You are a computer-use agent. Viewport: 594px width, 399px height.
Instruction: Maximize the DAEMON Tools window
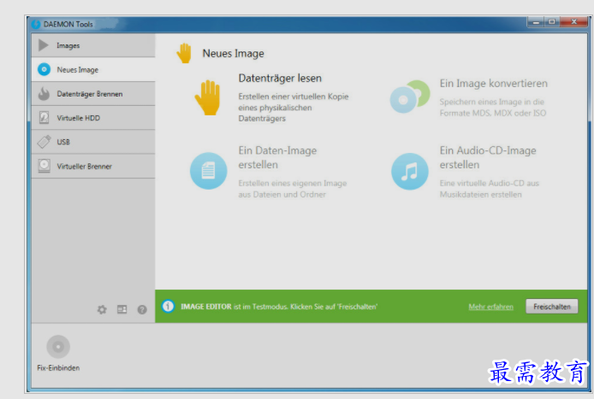click(552, 22)
